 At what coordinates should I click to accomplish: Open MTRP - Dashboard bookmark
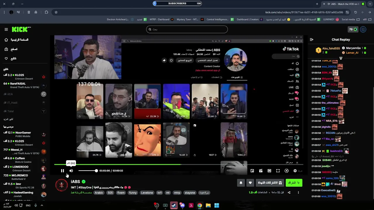click(x=162, y=20)
